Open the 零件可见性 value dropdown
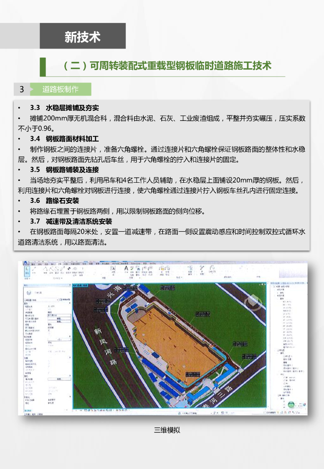Viewport: 324px width, 469px height. 59,315
